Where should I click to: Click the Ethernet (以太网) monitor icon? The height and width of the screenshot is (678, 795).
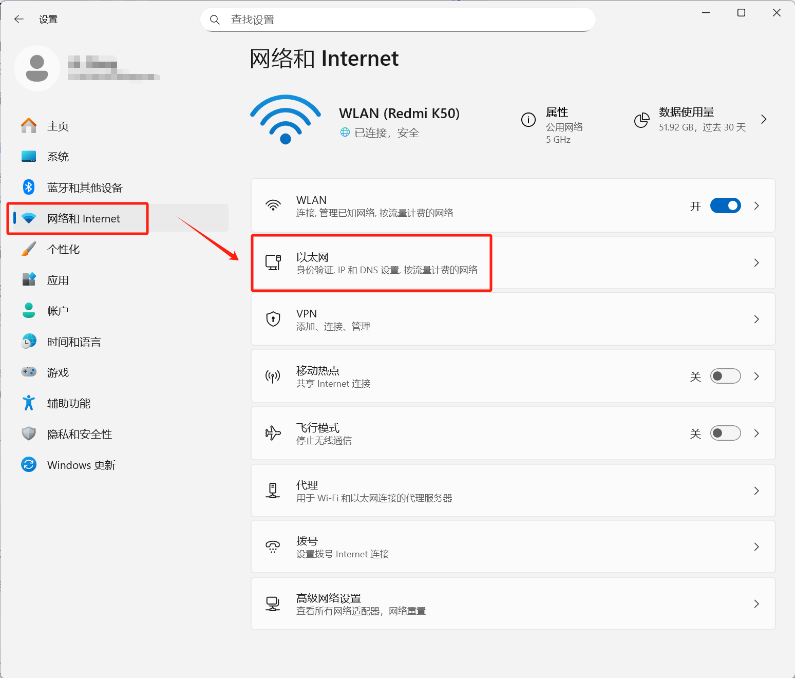(273, 262)
